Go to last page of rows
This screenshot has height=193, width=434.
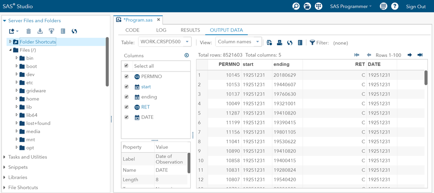420,55
